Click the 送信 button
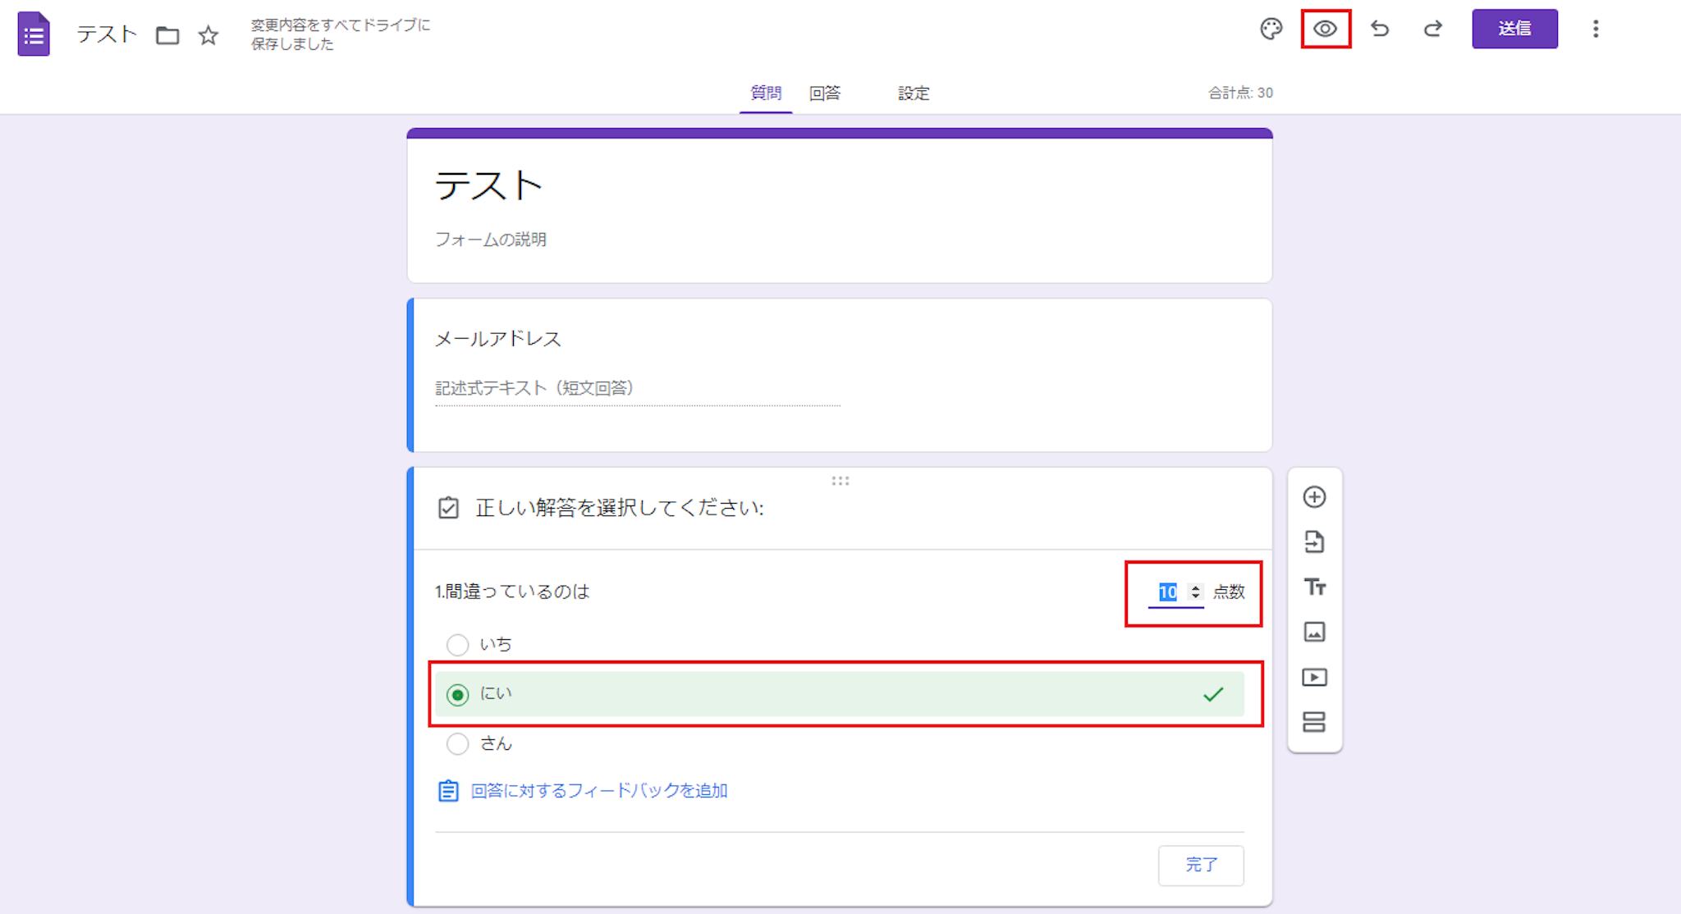The height and width of the screenshot is (914, 1681). click(x=1514, y=30)
